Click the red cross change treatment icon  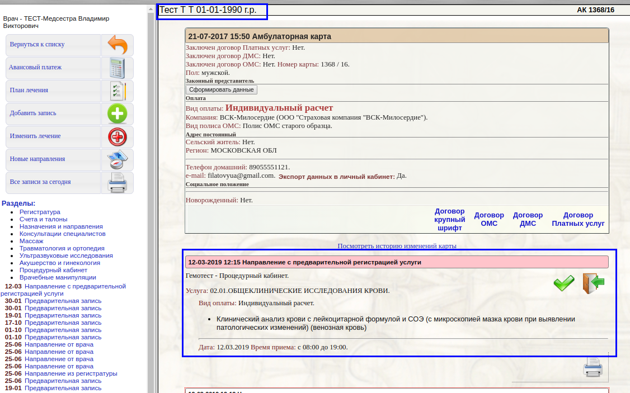tap(117, 136)
